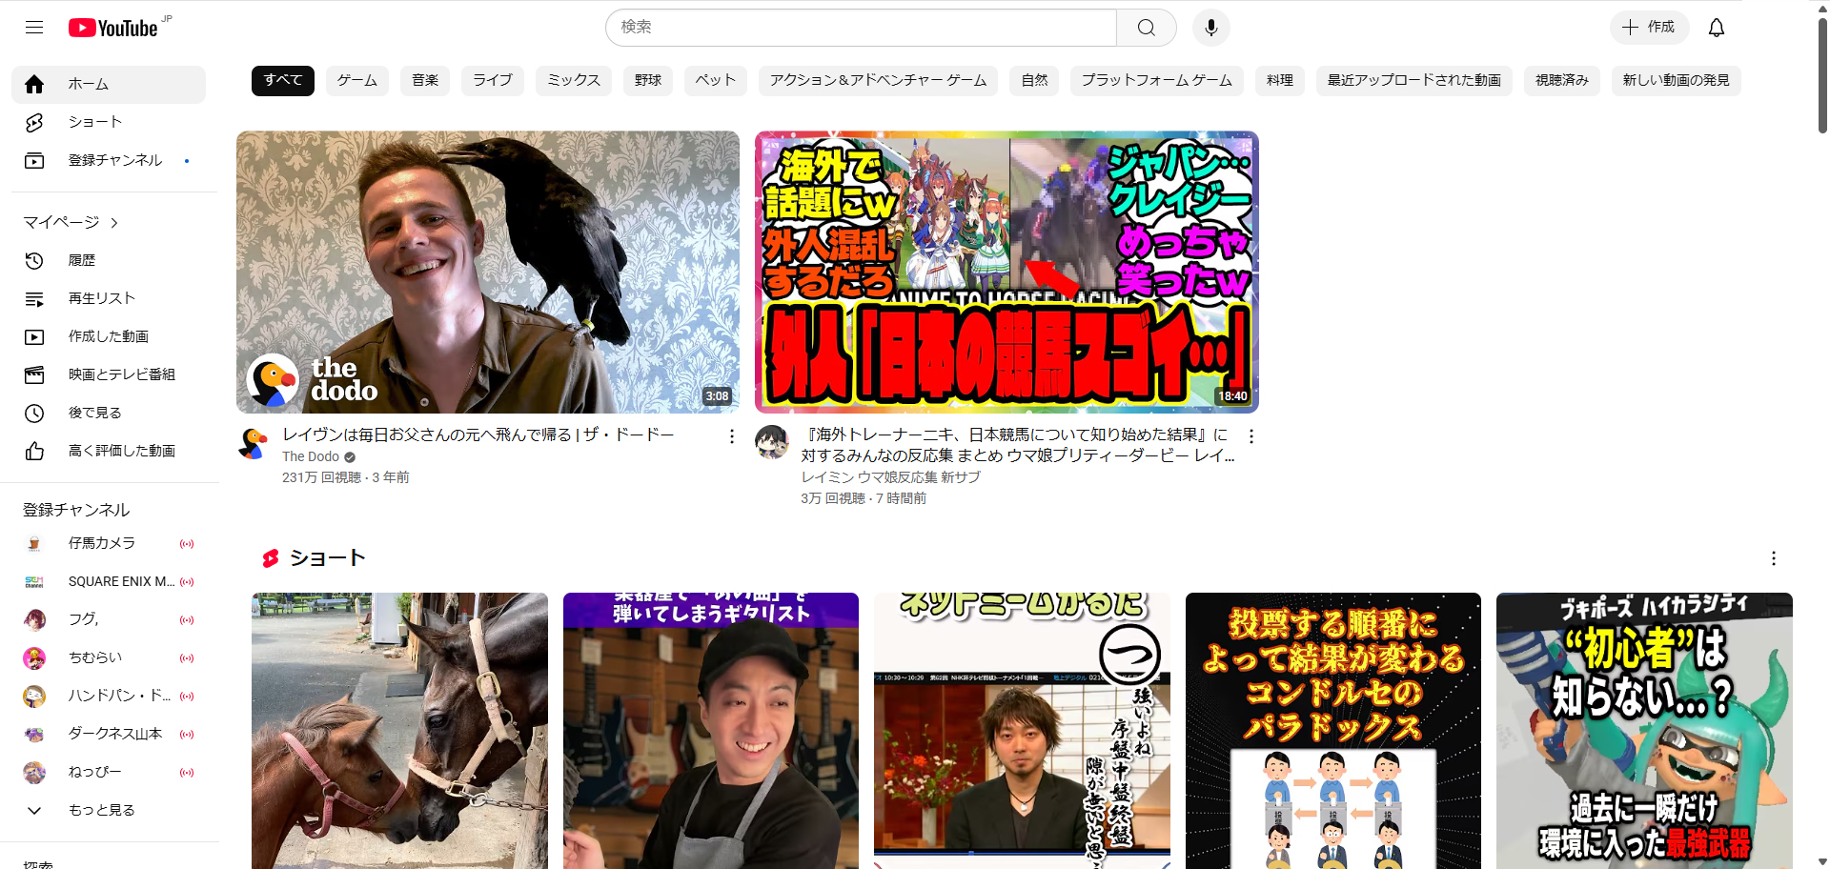This screenshot has height=869, width=1830.
Task: Open Shorts from the sidebar
Action: coord(95,122)
